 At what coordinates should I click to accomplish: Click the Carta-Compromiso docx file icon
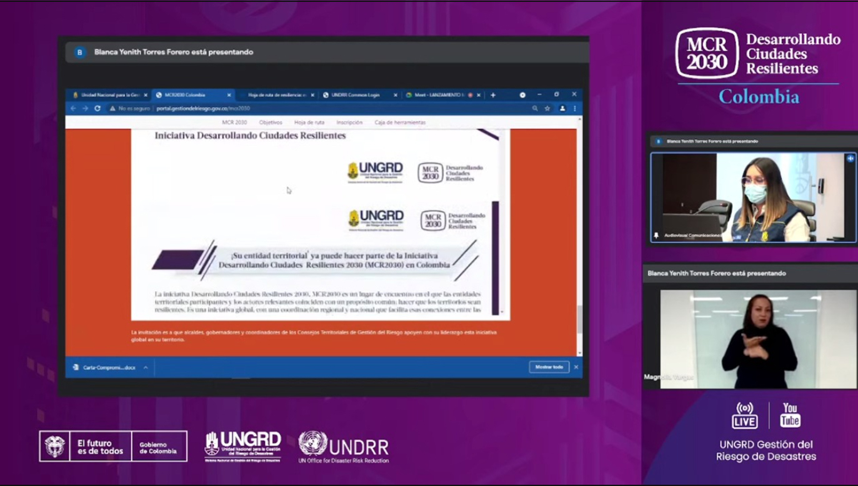(x=76, y=367)
